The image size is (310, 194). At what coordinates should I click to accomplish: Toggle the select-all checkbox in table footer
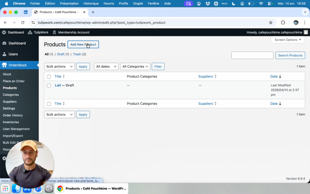point(49,104)
